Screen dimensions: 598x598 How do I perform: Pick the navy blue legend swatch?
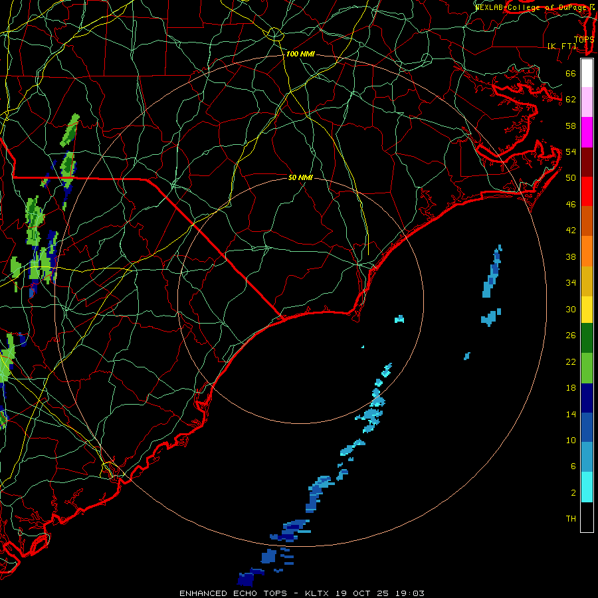pyautogui.click(x=587, y=398)
